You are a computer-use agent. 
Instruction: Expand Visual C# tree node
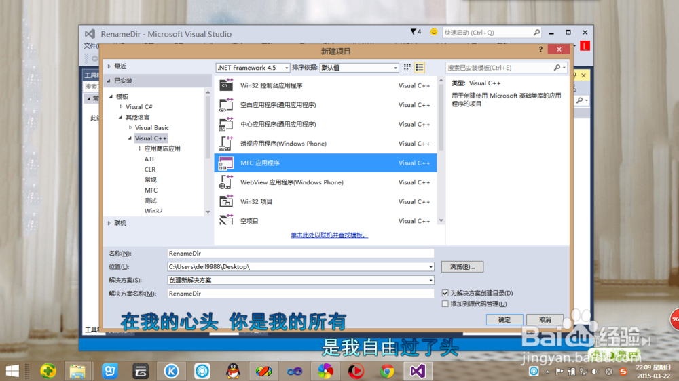click(121, 107)
